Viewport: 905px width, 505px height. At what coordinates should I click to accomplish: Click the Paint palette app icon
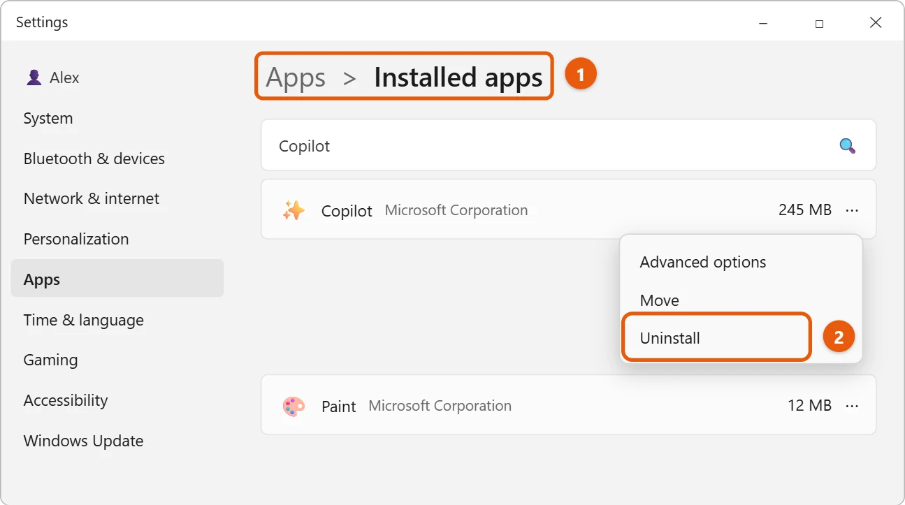pos(294,406)
